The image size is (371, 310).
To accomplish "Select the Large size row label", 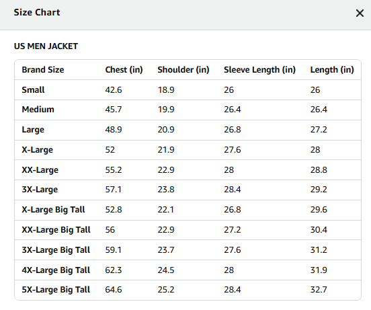I will click(33, 130).
